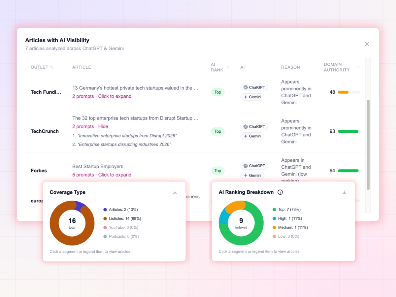Sort by Domain Authority column arrows
The height and width of the screenshot is (297, 396).
[x=358, y=67]
